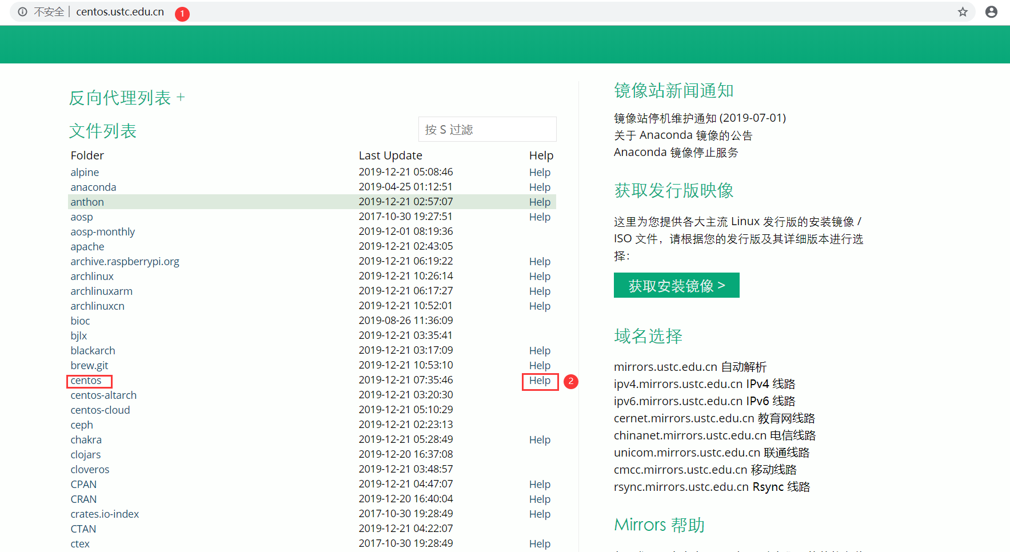Read 镜像站停机维护通知 (2019-07-01) news
This screenshot has width=1010, height=552.
pos(700,118)
